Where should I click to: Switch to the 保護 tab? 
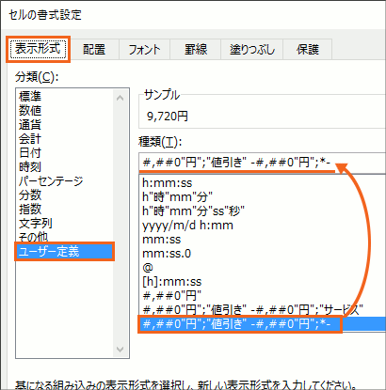click(x=308, y=50)
